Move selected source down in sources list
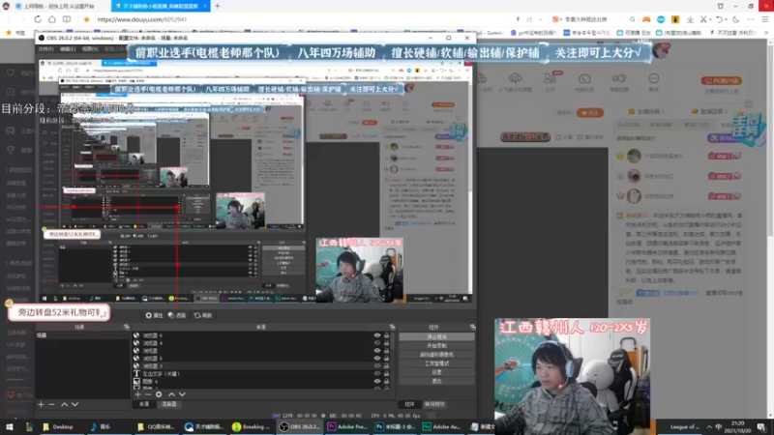Image resolution: width=774 pixels, height=435 pixels. [182, 394]
